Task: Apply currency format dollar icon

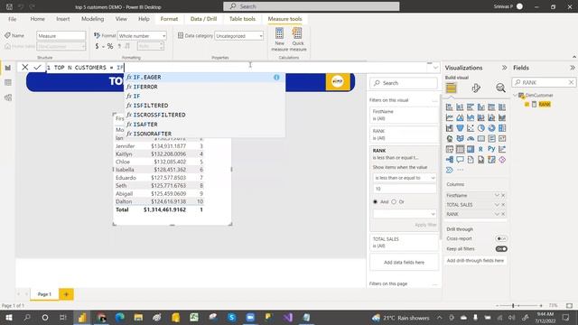Action: coord(97,46)
